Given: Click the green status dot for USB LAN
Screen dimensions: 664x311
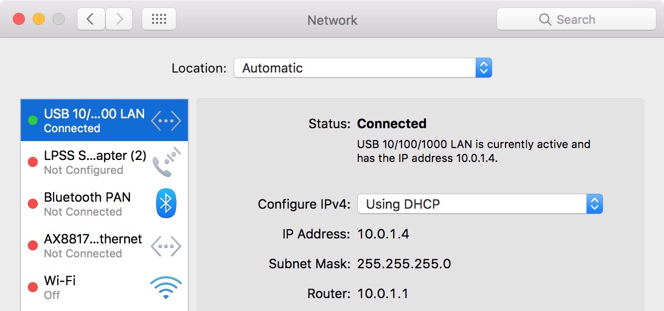Looking at the screenshot, I should (33, 120).
